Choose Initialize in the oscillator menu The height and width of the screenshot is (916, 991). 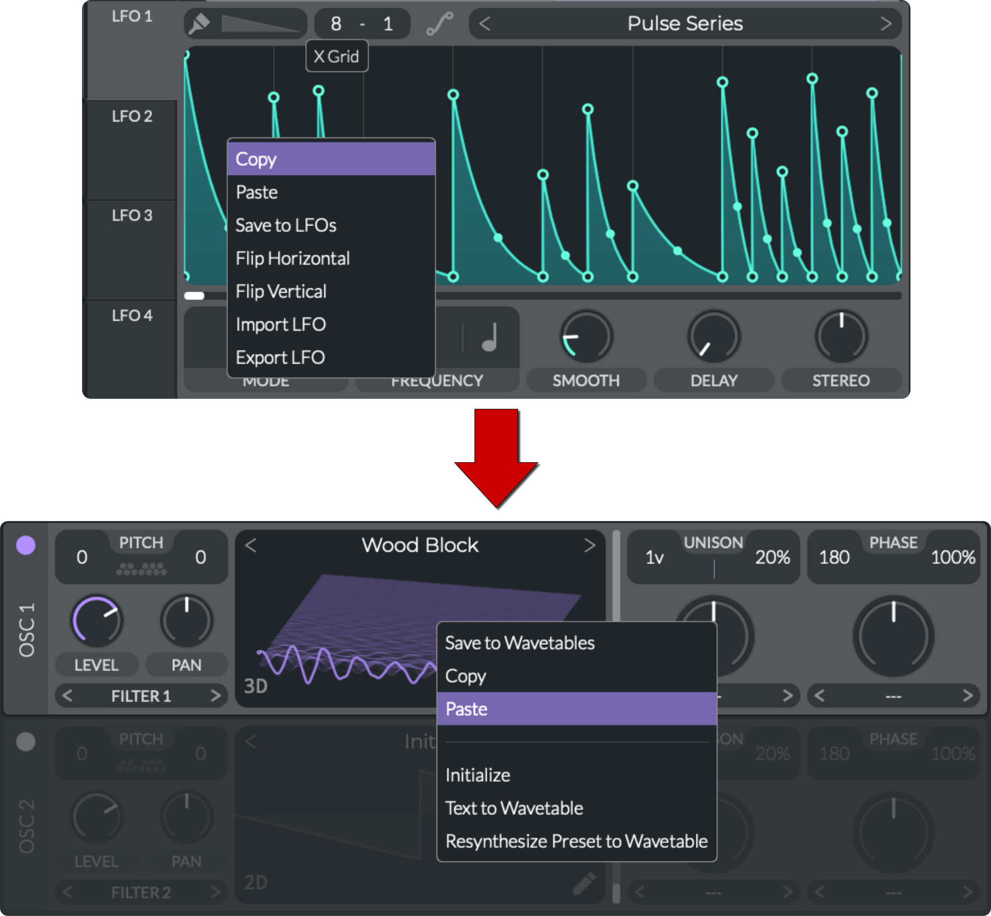[577, 775]
